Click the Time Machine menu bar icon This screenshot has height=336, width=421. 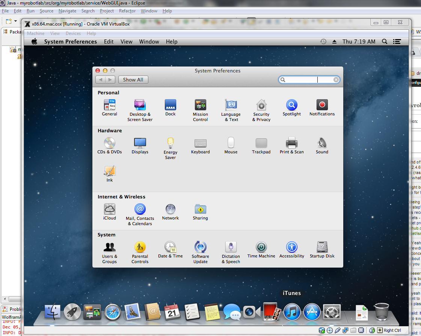323,42
